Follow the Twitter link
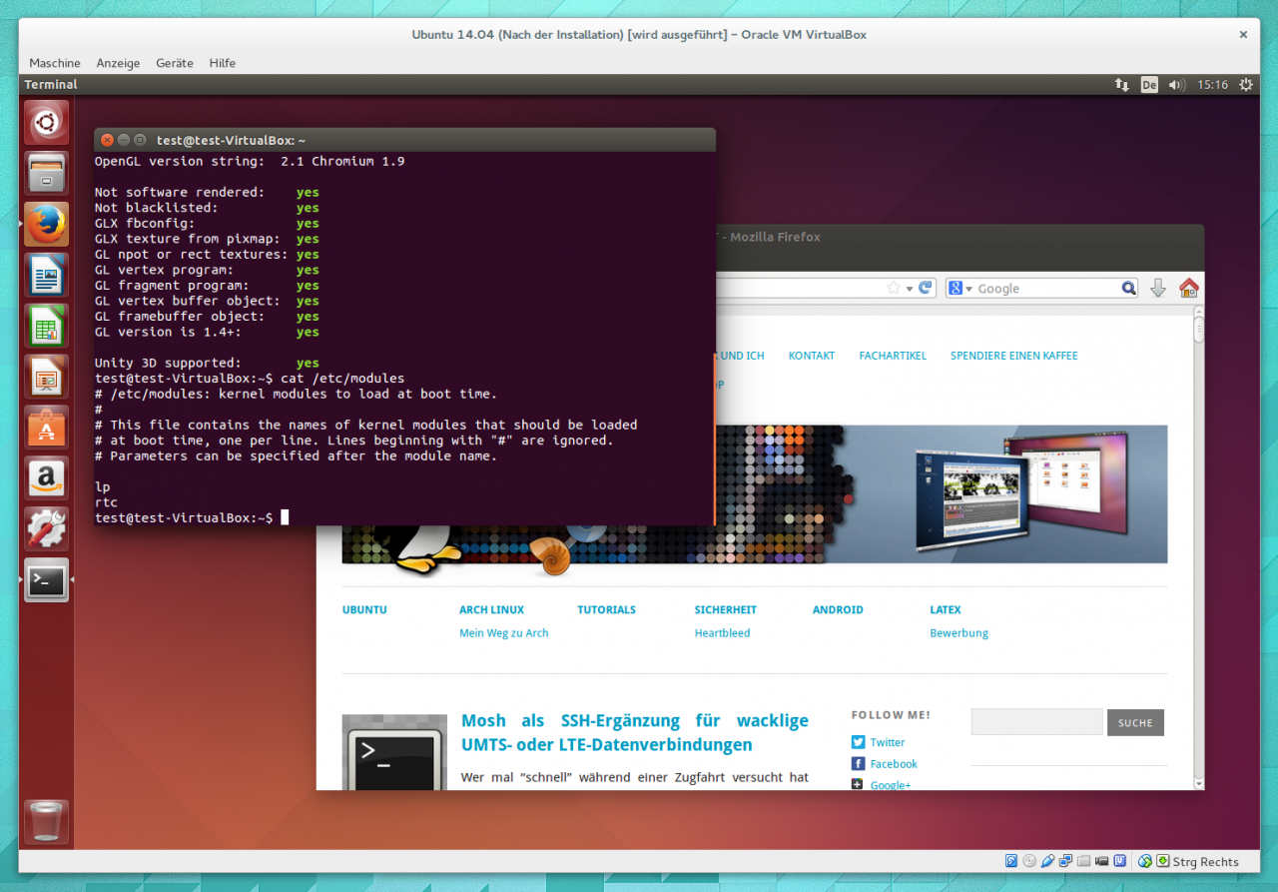The width and height of the screenshot is (1278, 892). [x=887, y=742]
